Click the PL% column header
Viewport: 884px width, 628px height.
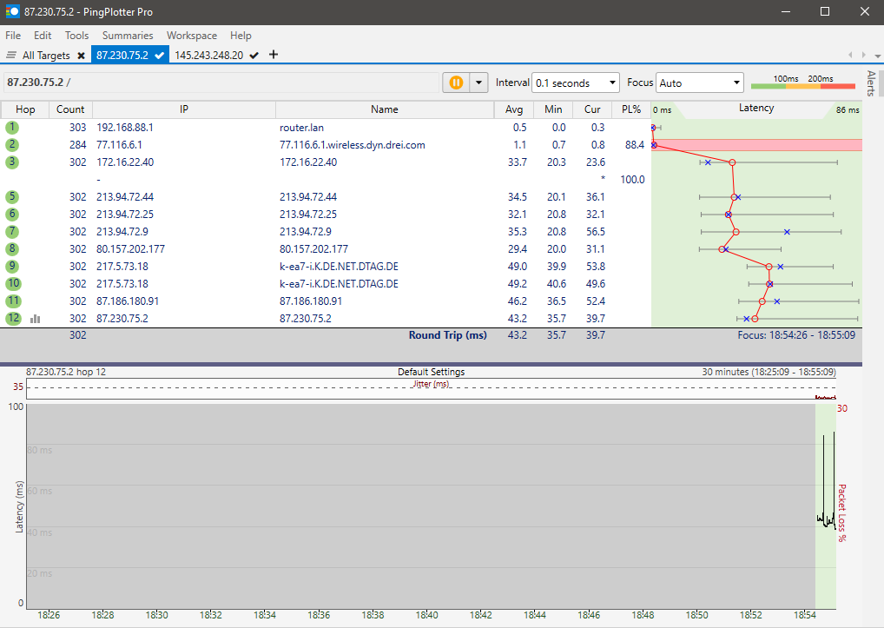(x=630, y=109)
